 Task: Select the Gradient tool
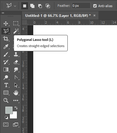pyautogui.click(x=6, y=70)
